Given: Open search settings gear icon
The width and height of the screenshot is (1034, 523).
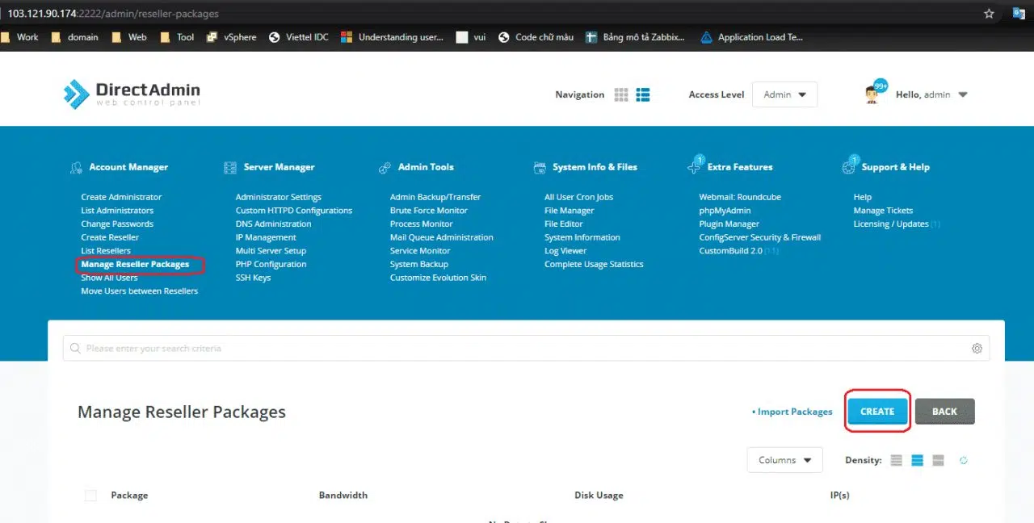Looking at the screenshot, I should tap(977, 349).
